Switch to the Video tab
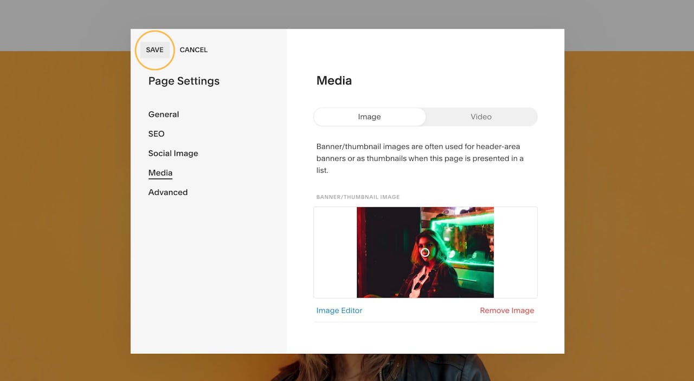The height and width of the screenshot is (381, 694). (x=480, y=116)
